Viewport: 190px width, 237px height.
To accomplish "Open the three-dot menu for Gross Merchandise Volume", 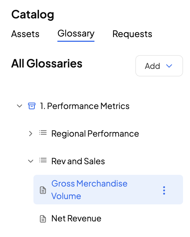I will pyautogui.click(x=164, y=190).
